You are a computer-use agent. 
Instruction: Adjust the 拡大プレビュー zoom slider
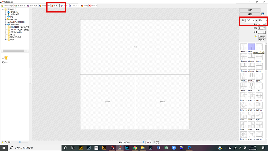click(143, 142)
